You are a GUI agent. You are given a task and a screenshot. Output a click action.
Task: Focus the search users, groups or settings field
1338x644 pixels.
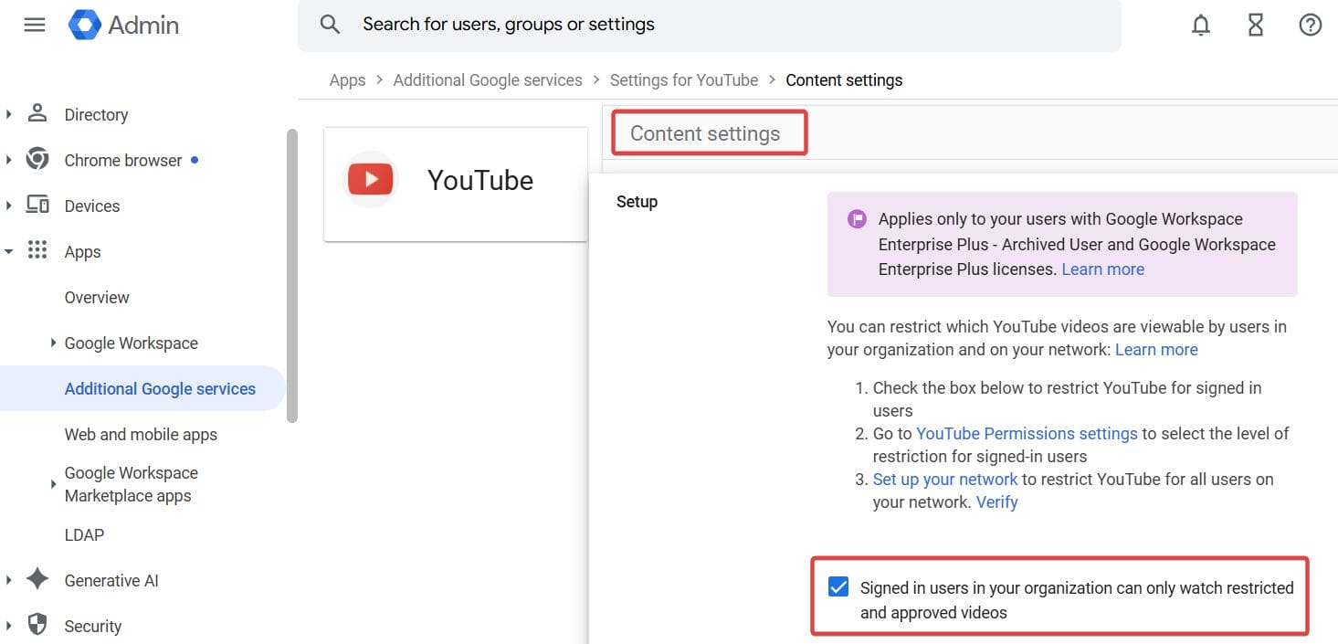click(x=709, y=25)
